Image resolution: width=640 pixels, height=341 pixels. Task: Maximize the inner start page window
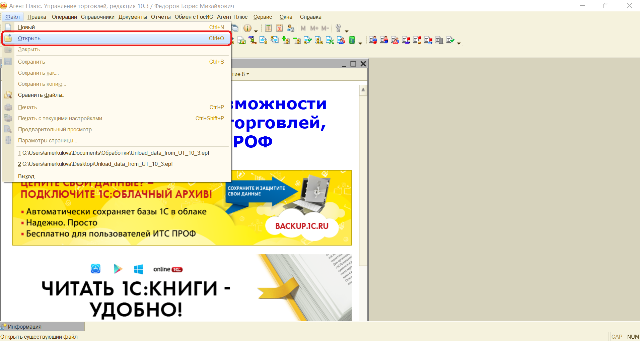(353, 64)
